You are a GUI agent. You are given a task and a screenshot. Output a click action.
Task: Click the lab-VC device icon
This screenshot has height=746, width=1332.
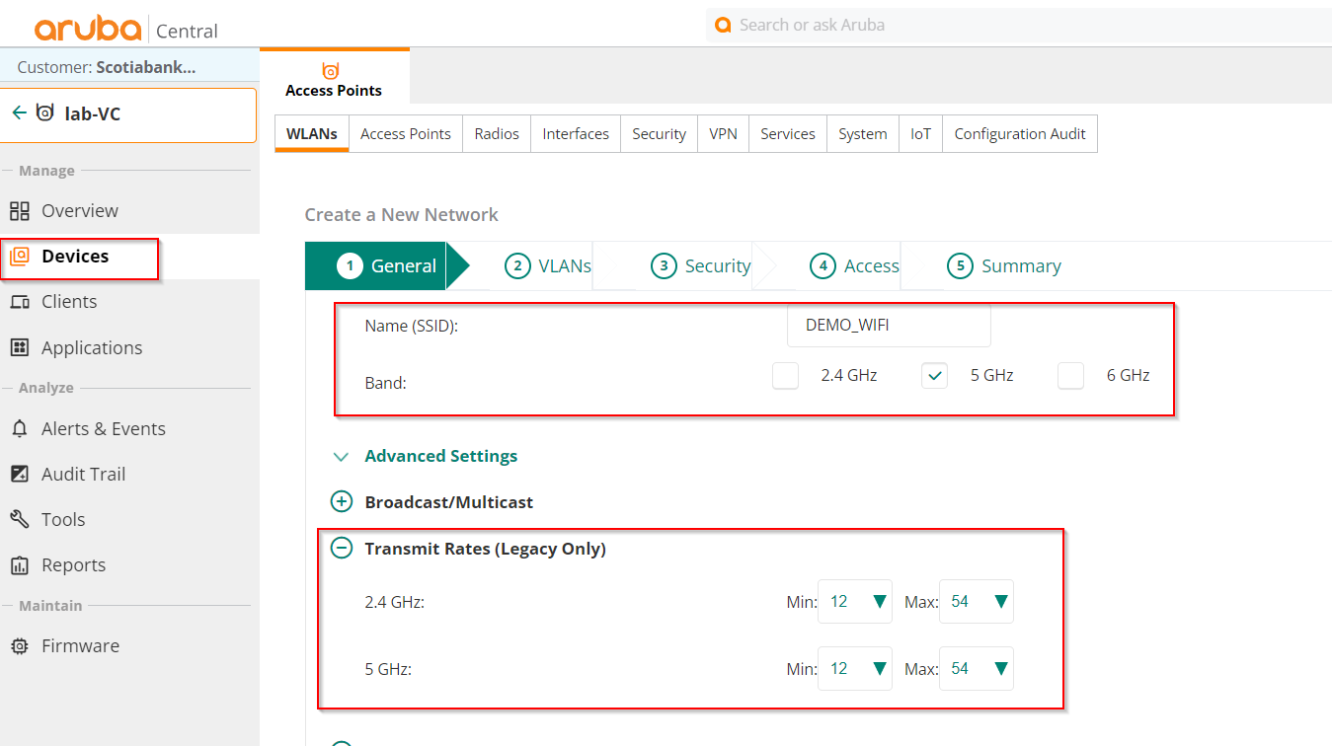pos(45,112)
